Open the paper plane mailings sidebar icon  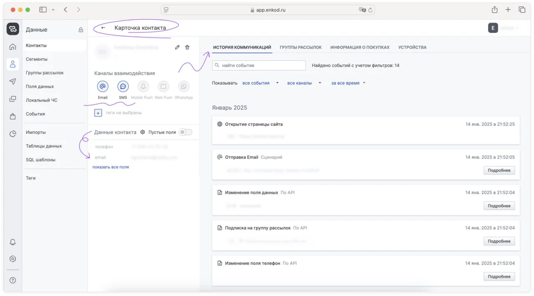pyautogui.click(x=13, y=82)
